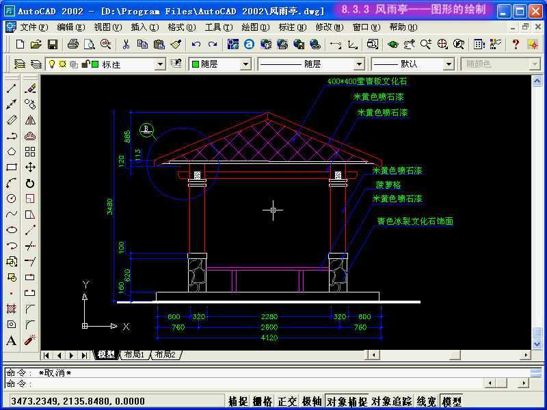Click the Circle draw tool

(x=12, y=199)
